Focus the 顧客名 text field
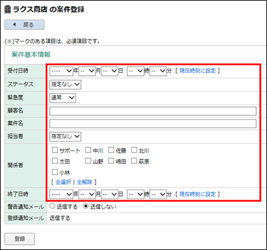 (153, 111)
